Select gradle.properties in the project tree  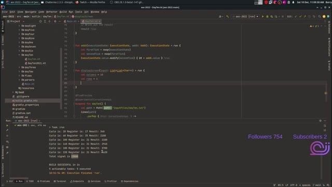click(25, 105)
